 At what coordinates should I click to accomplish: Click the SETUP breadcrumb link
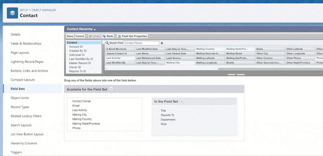click(24, 10)
